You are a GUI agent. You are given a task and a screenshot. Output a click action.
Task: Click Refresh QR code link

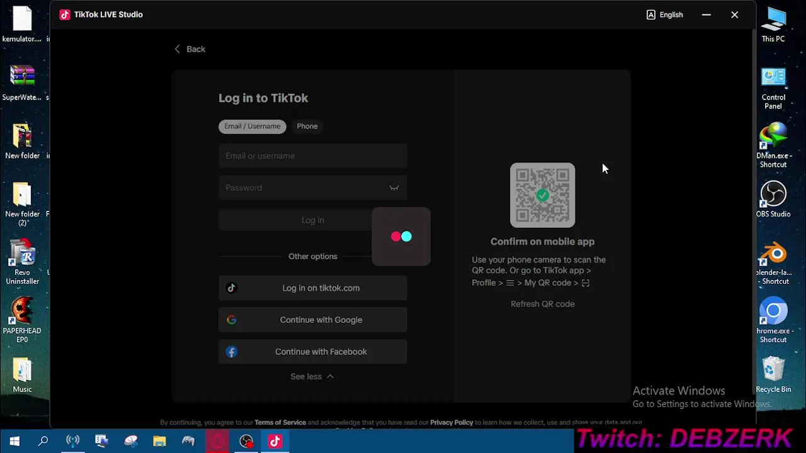click(x=542, y=304)
